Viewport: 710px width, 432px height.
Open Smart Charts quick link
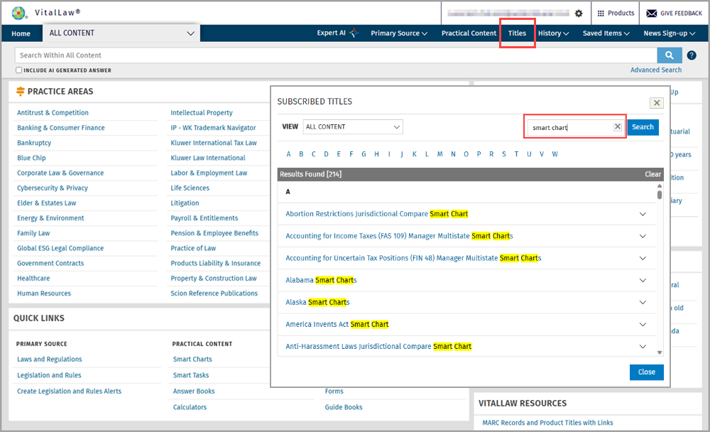(x=192, y=359)
